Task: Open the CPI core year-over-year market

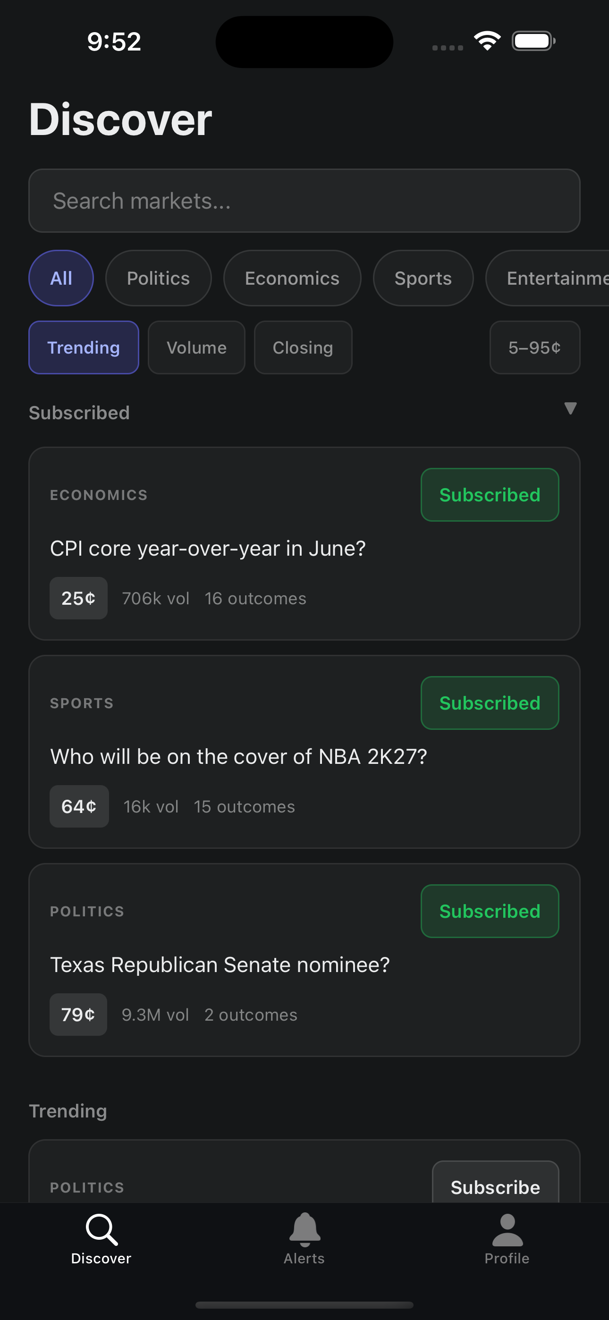Action: [x=208, y=549]
